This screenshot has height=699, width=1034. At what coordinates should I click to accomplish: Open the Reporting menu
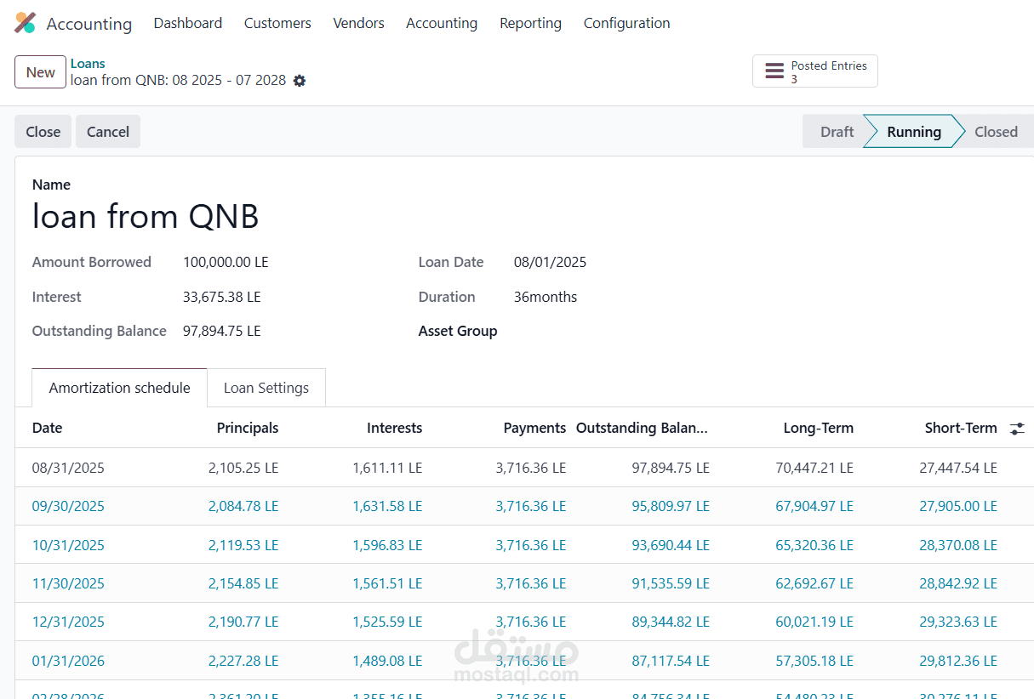[x=530, y=23]
